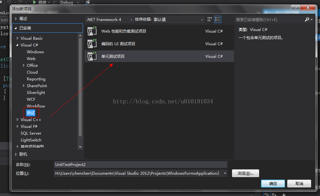This screenshot has height=196, width=320.
Task: Click the Coded UI test project icon
Action: point(92,44)
